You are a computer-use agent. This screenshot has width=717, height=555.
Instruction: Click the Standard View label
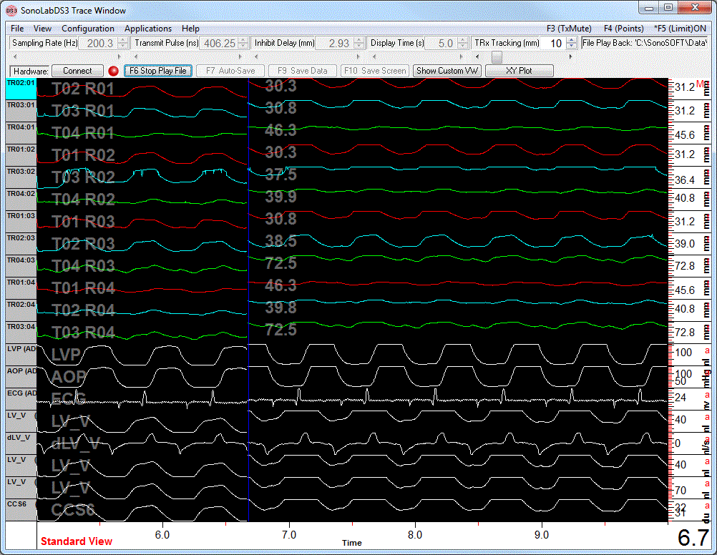(x=77, y=541)
